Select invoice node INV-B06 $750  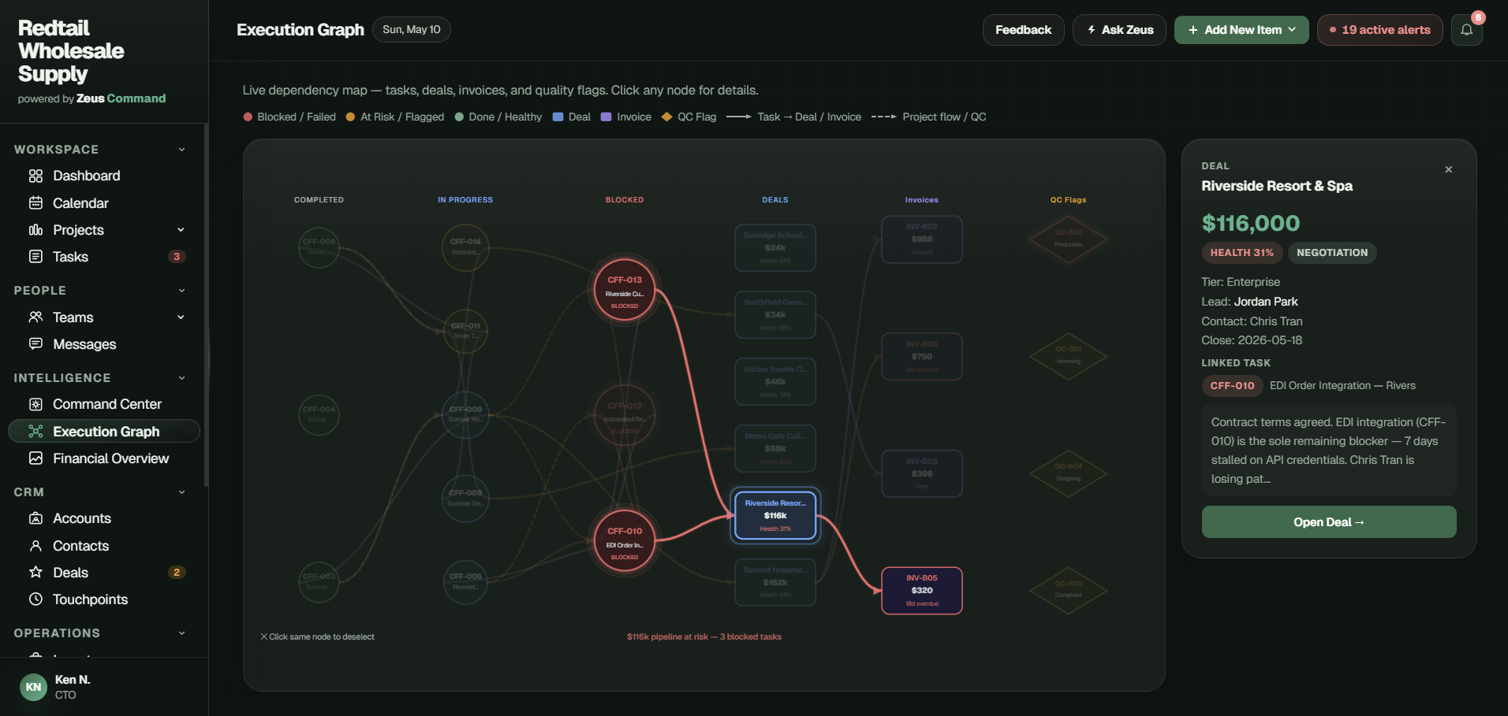pyautogui.click(x=922, y=357)
